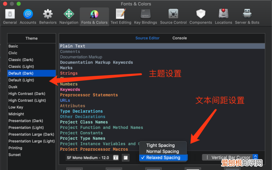This screenshot has height=170, width=272.
Task: Select the Type Declarations row
Action: 162,111
